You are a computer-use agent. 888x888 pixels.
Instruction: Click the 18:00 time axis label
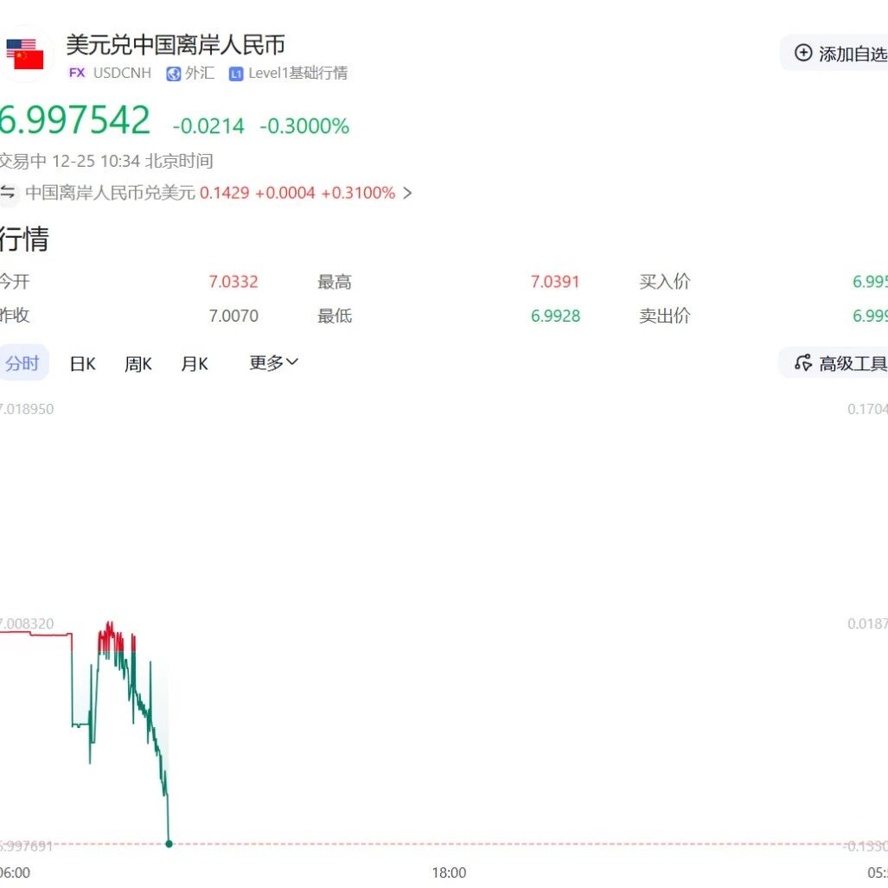click(x=449, y=872)
